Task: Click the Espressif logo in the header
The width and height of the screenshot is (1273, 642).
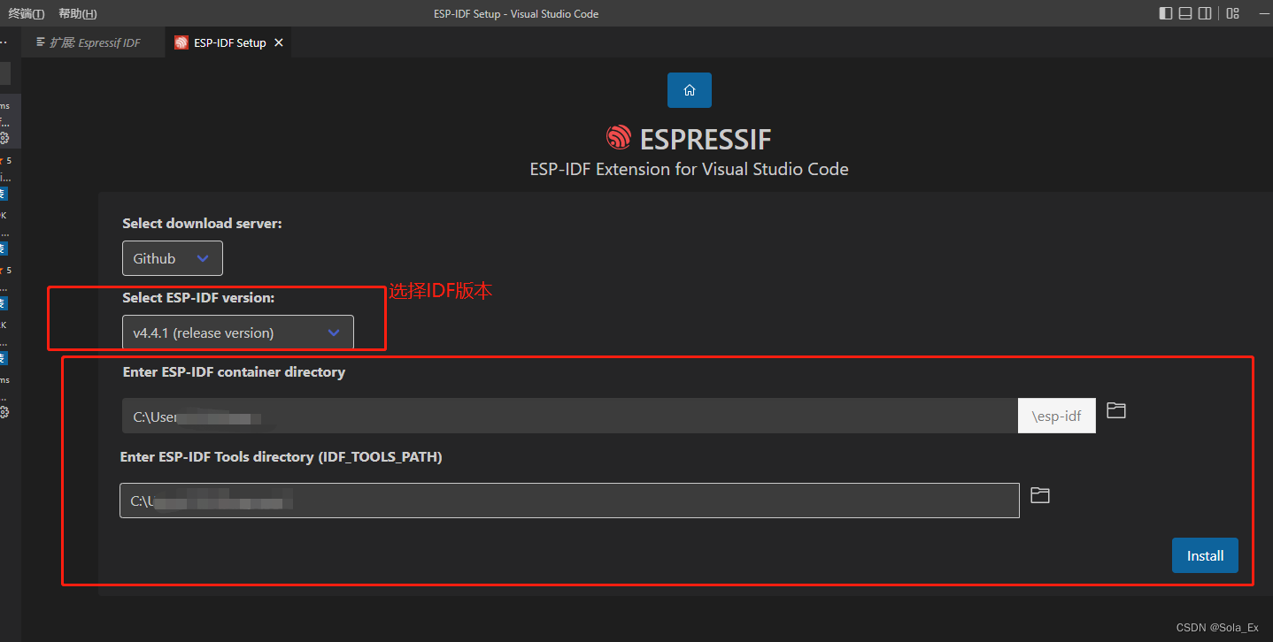Action: pos(618,138)
